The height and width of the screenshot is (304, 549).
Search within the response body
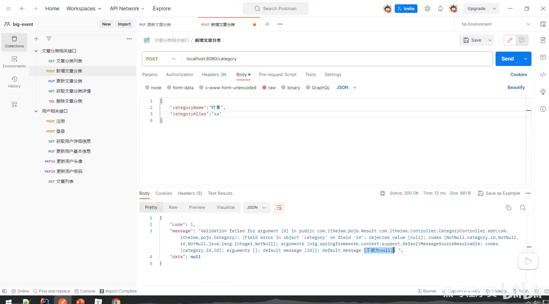point(523,207)
